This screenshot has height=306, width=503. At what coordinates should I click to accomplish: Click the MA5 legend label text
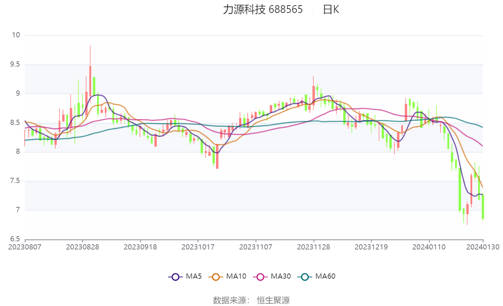click(x=194, y=276)
